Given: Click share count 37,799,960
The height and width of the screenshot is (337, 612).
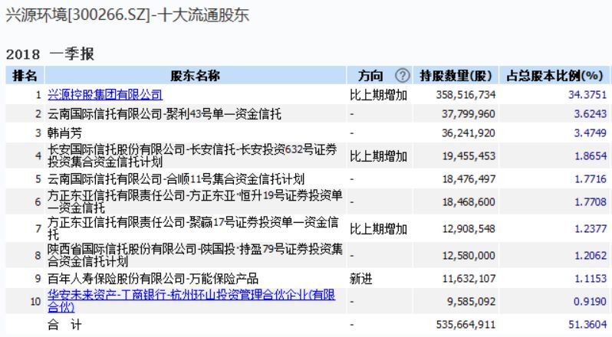Looking at the screenshot, I should click(x=469, y=114).
